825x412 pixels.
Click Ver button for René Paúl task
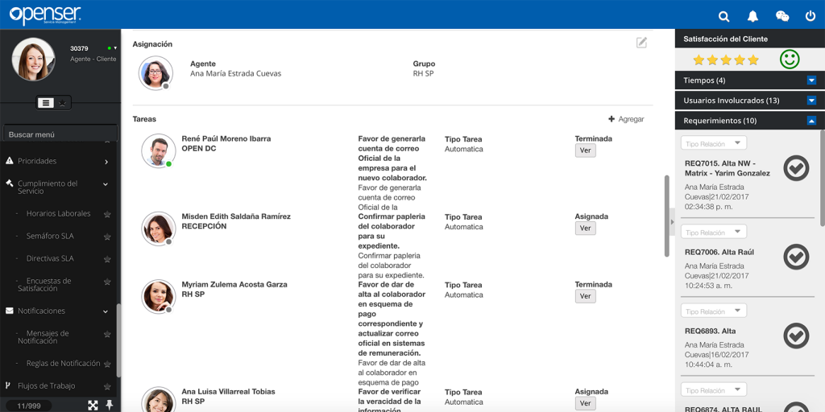click(x=585, y=150)
